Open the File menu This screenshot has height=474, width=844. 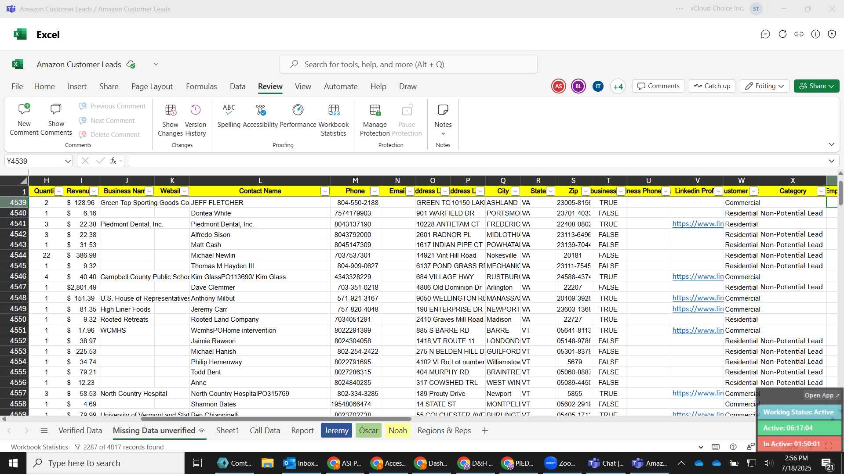[17, 86]
